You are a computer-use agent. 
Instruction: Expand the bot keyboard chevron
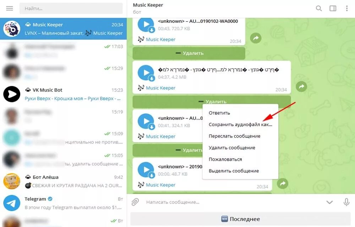click(329, 202)
